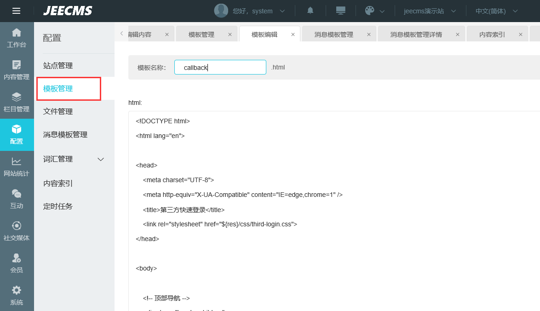Click the tabs left-arrow icon
Screen dimensions: 540x311
[121, 34]
